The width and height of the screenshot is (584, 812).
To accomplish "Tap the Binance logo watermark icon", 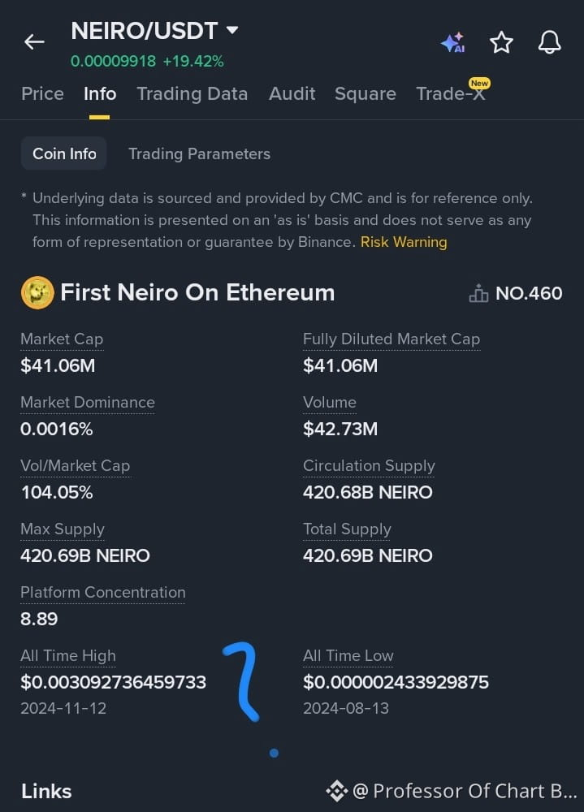I will [337, 791].
